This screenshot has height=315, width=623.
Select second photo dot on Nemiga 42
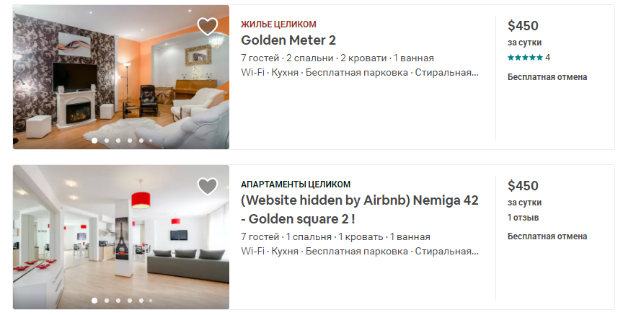pyautogui.click(x=107, y=301)
